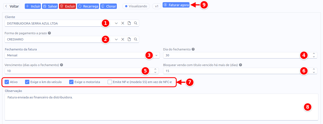
Task: Clear the Forma de pagamento field
Action: tap(123, 39)
